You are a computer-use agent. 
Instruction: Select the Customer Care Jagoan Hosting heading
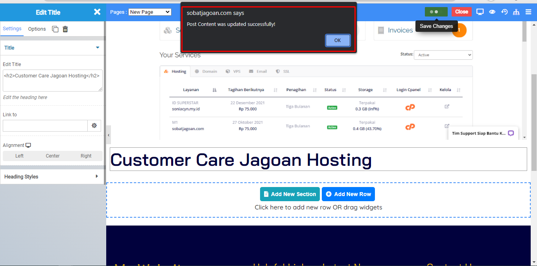241,160
